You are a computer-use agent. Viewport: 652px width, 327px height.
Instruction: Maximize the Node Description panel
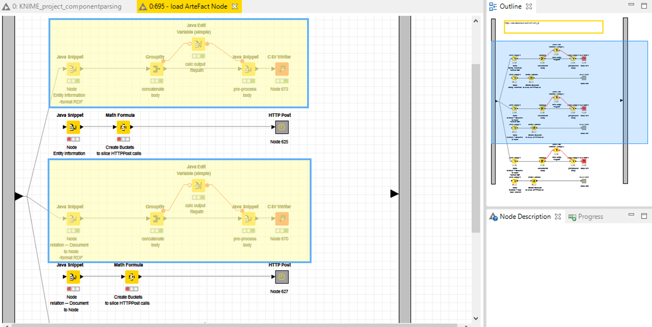coord(643,216)
